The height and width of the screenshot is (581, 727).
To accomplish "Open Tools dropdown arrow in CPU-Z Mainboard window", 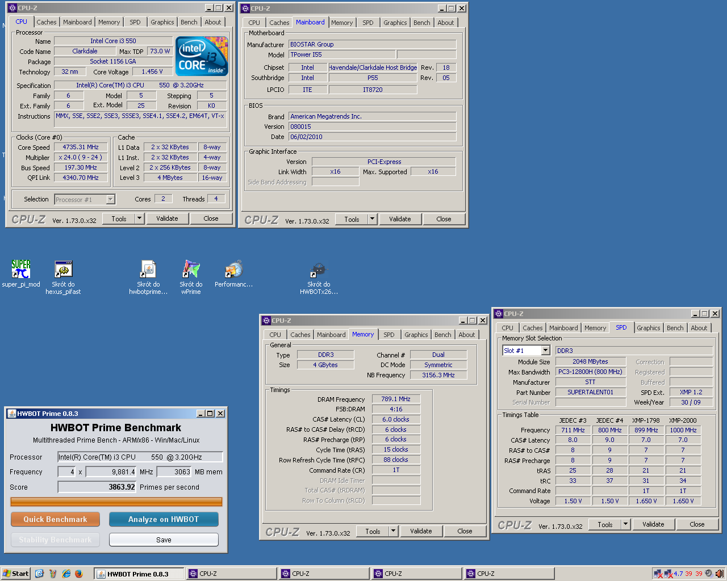I will tap(372, 219).
